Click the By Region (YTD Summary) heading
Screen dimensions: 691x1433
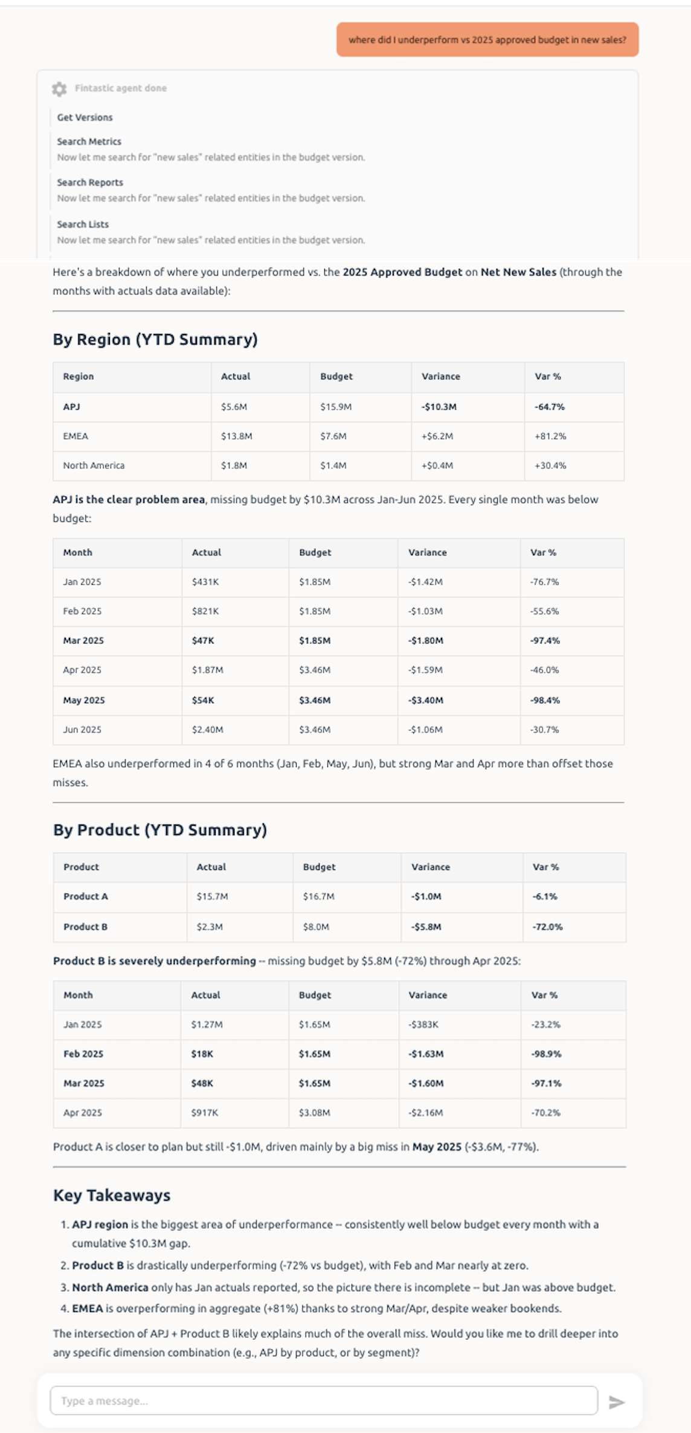pyautogui.click(x=155, y=340)
